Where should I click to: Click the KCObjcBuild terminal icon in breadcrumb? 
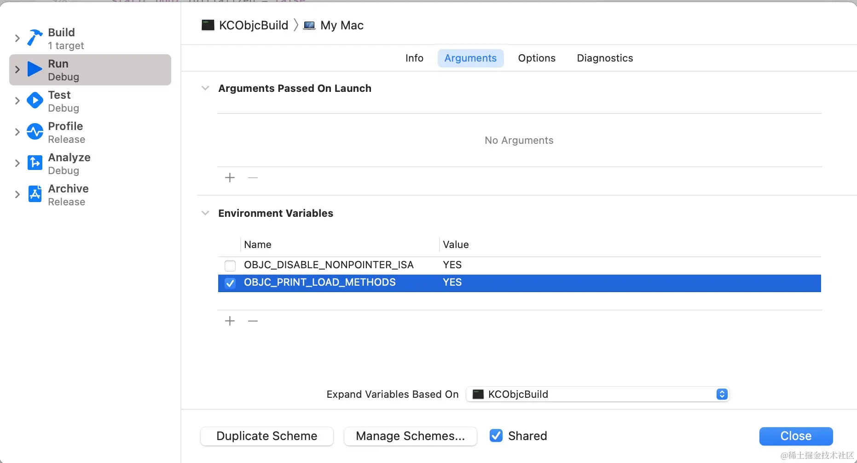(208, 25)
